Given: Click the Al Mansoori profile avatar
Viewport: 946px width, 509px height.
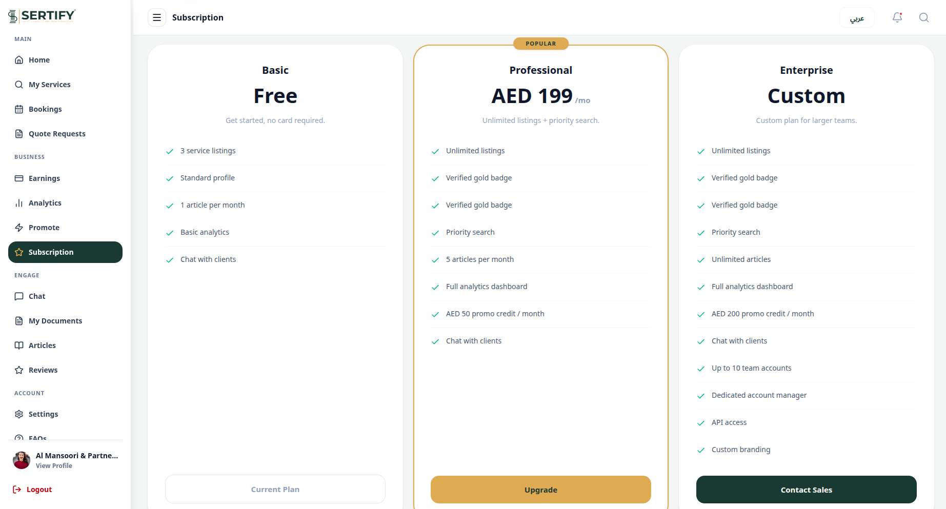Looking at the screenshot, I should tap(22, 460).
